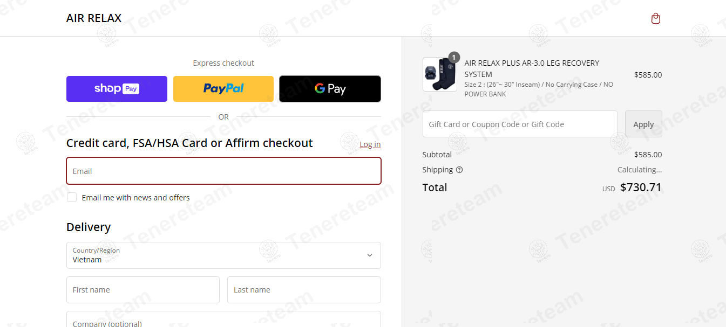Click the Log in link
This screenshot has width=726, height=327.
[370, 144]
